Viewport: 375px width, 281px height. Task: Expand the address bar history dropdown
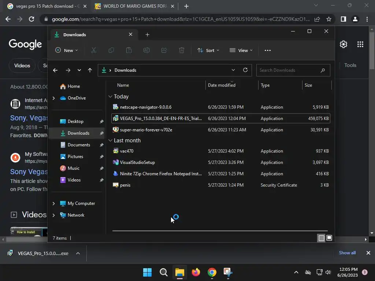233,70
